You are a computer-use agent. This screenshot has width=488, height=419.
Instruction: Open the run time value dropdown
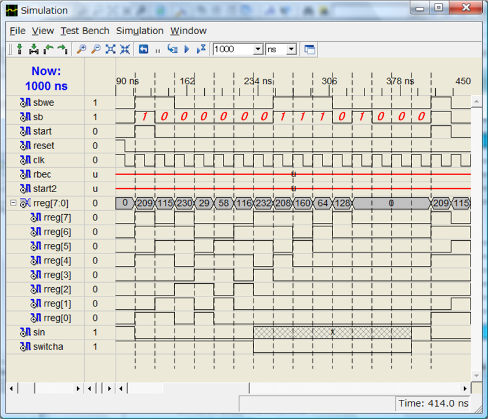(x=258, y=49)
